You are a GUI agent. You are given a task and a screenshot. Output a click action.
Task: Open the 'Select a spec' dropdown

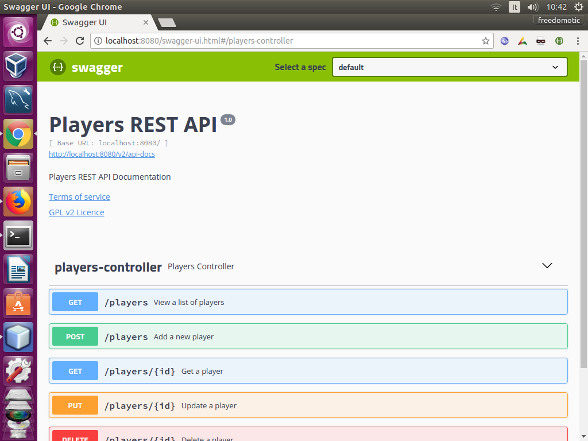(x=450, y=67)
